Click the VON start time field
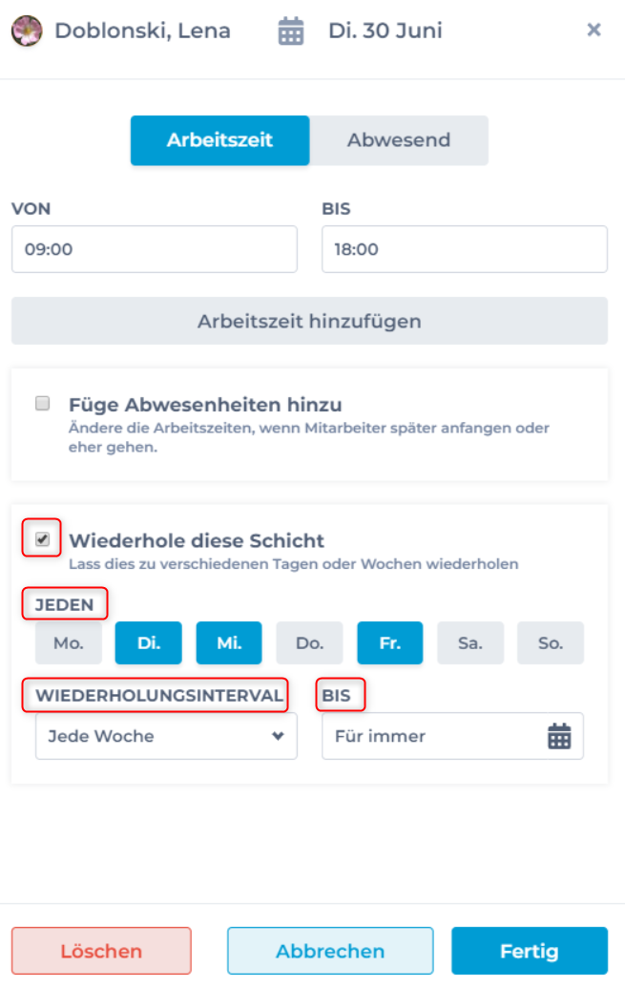The image size is (625, 988). click(x=155, y=250)
